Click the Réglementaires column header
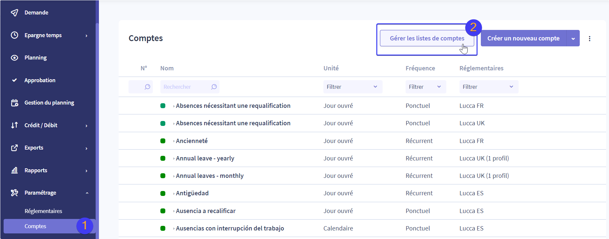 pyautogui.click(x=481, y=68)
